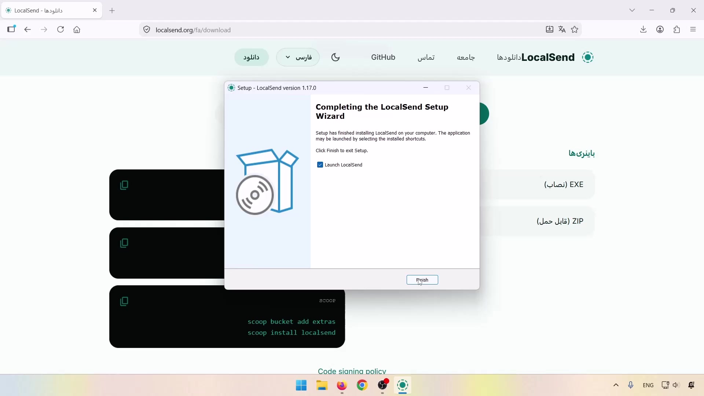
Task: Translate this page via translate icon
Action: coord(562,29)
